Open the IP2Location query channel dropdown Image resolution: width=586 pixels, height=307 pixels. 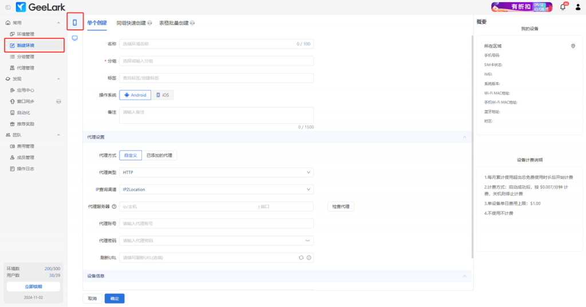click(216, 189)
